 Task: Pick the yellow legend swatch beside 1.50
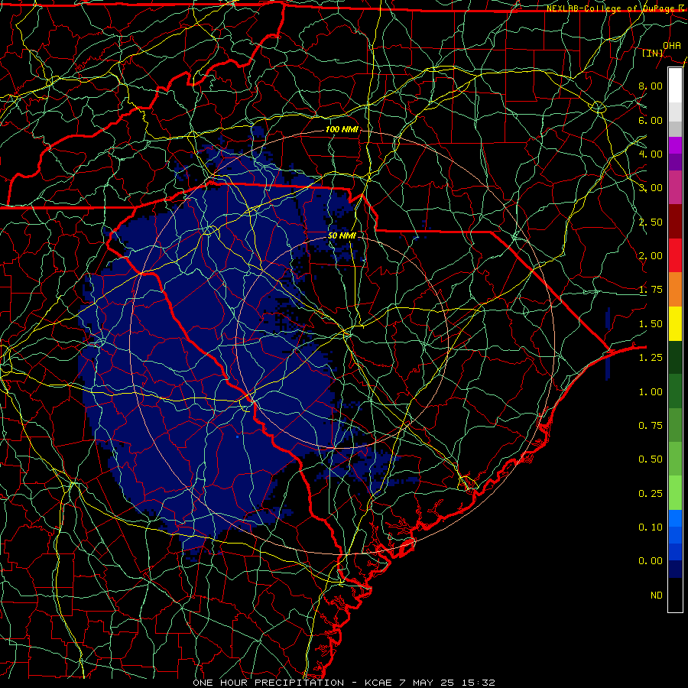pyautogui.click(x=675, y=323)
